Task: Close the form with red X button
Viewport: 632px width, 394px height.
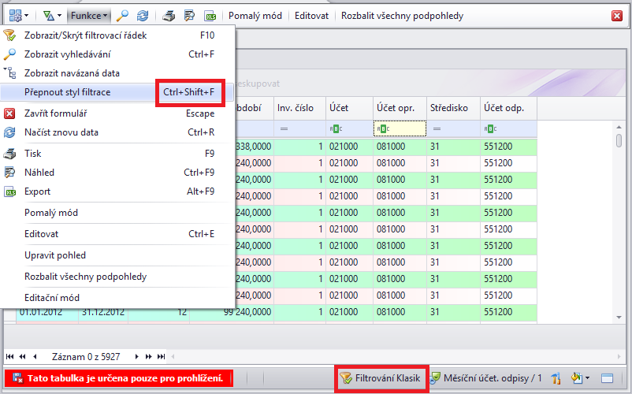Action: click(x=617, y=16)
